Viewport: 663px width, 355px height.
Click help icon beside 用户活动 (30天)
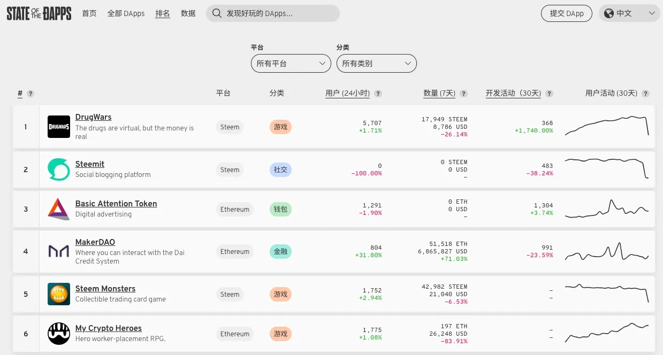click(x=645, y=94)
